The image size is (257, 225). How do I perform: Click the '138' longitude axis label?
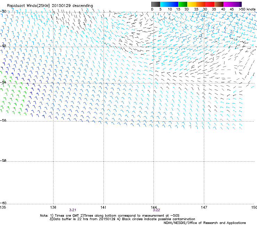point(53,207)
